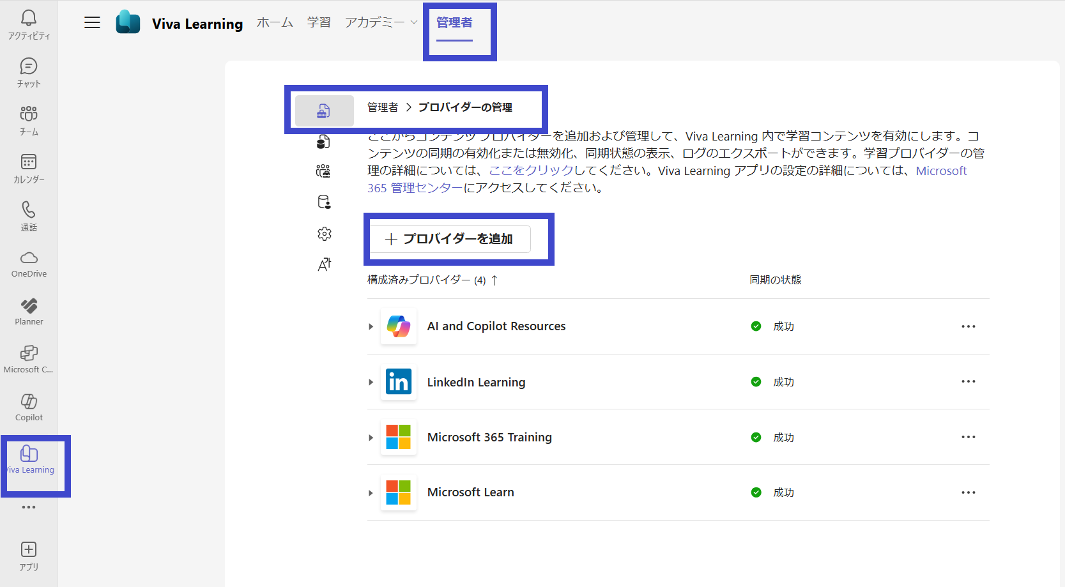
Task: Open the アカデミー dropdown menu
Action: pyautogui.click(x=381, y=22)
